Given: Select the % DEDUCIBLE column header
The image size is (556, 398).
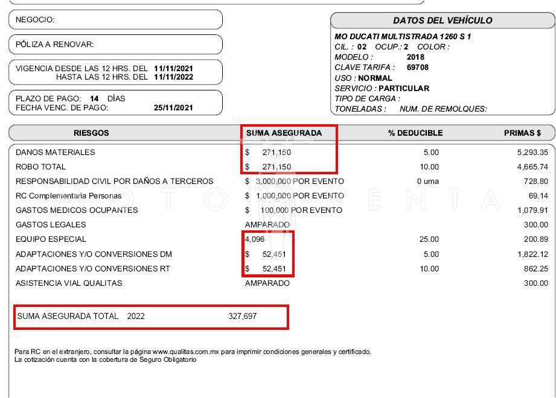Looking at the screenshot, I should [415, 133].
